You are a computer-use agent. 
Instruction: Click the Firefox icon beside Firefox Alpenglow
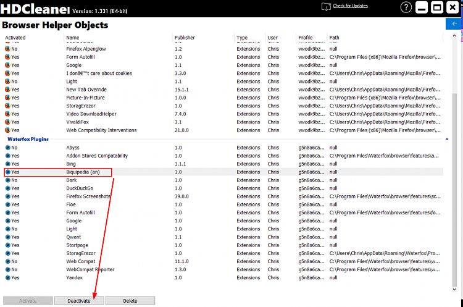[x=7, y=49]
